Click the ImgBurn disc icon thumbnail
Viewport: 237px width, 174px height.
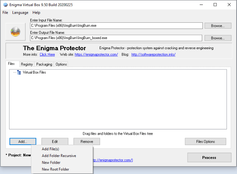coord(15,32)
